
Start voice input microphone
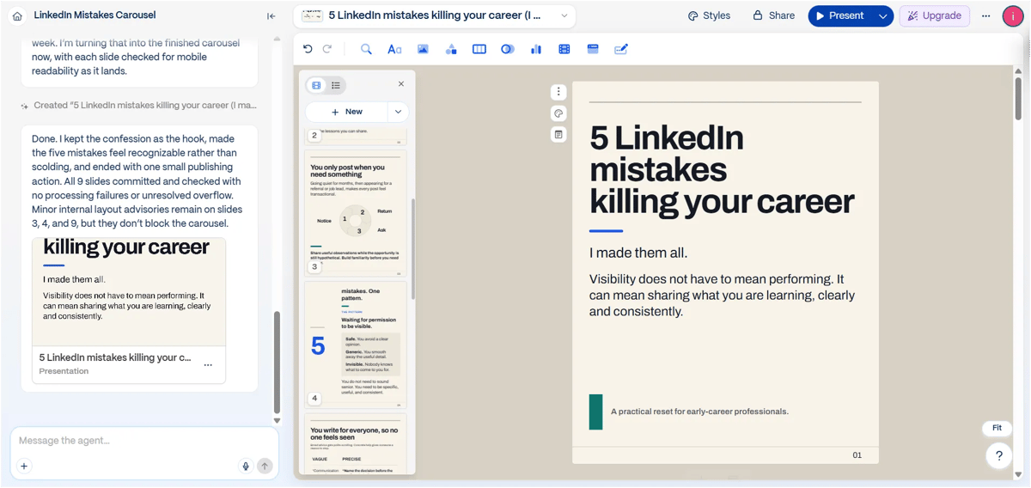[246, 467]
